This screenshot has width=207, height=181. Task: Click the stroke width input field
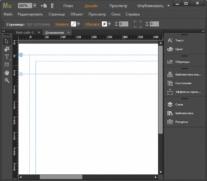[124, 24]
